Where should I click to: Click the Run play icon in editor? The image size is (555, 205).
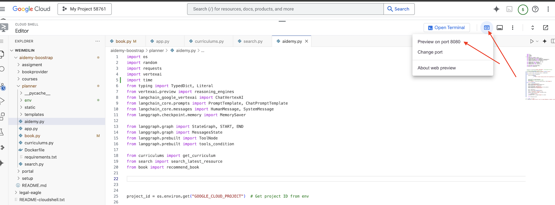[x=532, y=41]
